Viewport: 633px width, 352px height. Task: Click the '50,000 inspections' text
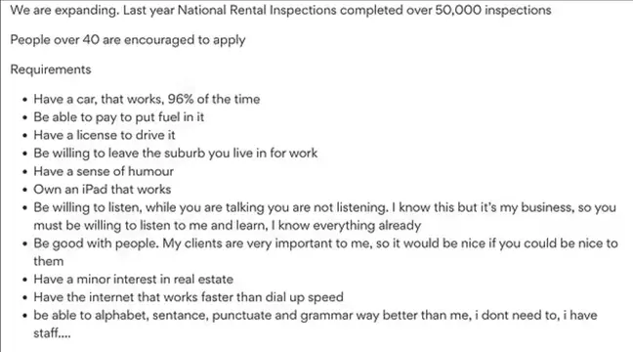click(x=493, y=10)
